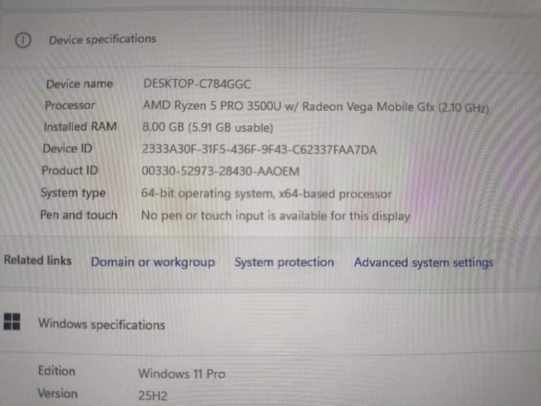This screenshot has height=406, width=541.
Task: Collapse the Device specifications section header
Action: point(102,39)
